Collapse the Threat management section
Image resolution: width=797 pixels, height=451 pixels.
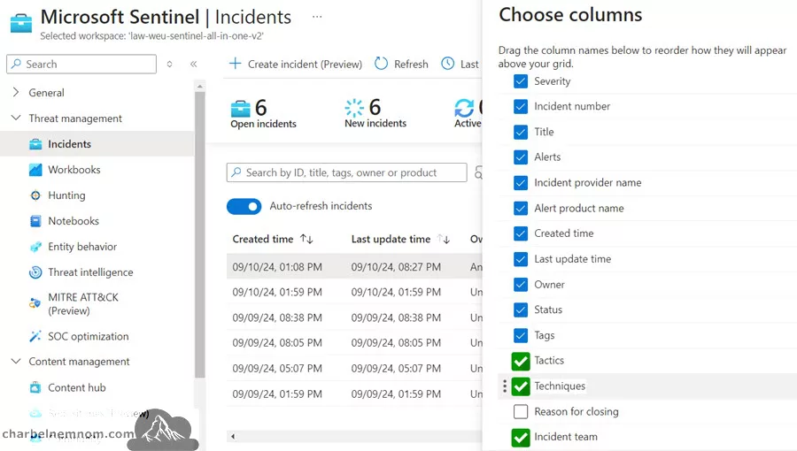click(16, 118)
